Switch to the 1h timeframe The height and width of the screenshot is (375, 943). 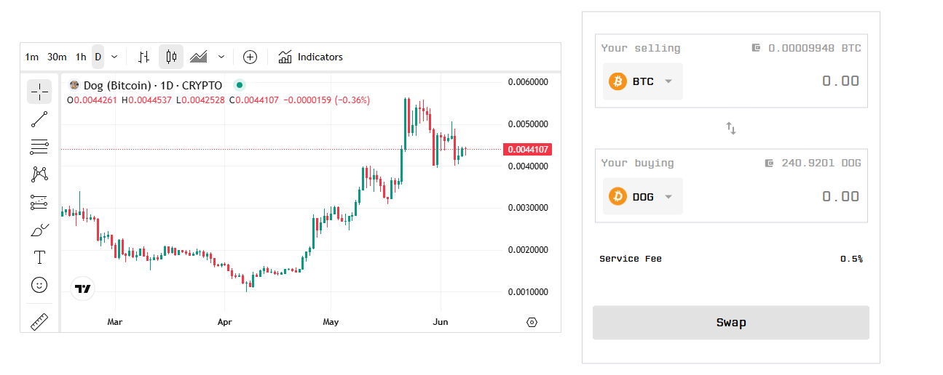point(81,57)
